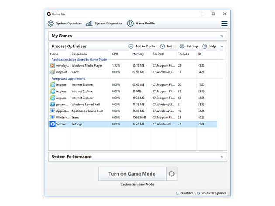Minimize the Game Fire window
The image size is (275, 206).
point(202,14)
